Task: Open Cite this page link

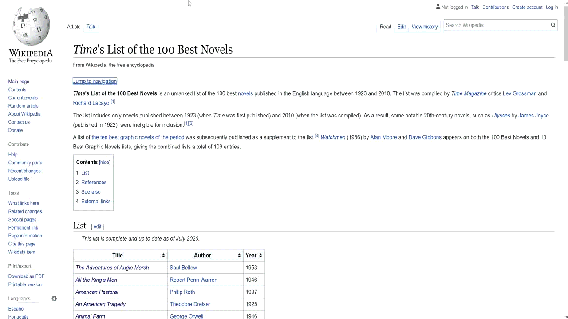Action: tap(22, 244)
